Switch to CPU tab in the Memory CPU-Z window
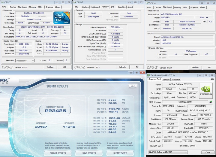The height and width of the screenshot is (157, 216). coord(76,7)
